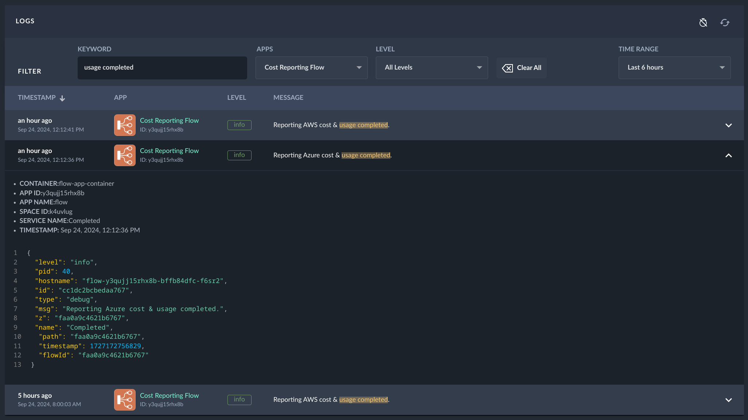Viewport: 748px width, 420px height.
Task: Click the "hostname" JSON line
Action: (131, 281)
